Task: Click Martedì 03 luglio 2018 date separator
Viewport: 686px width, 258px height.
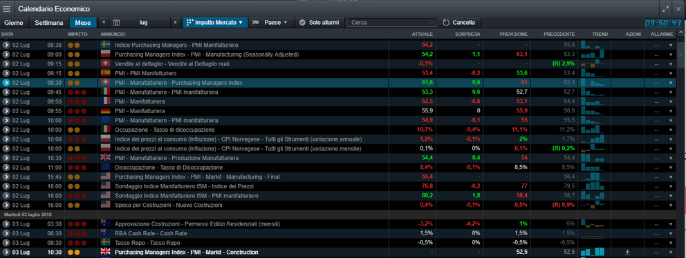Action: pos(28,215)
